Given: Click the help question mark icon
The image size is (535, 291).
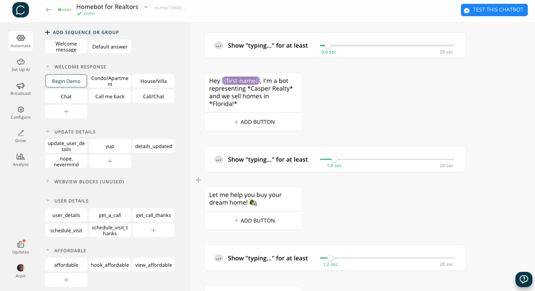Looking at the screenshot, I should pyautogui.click(x=524, y=280).
